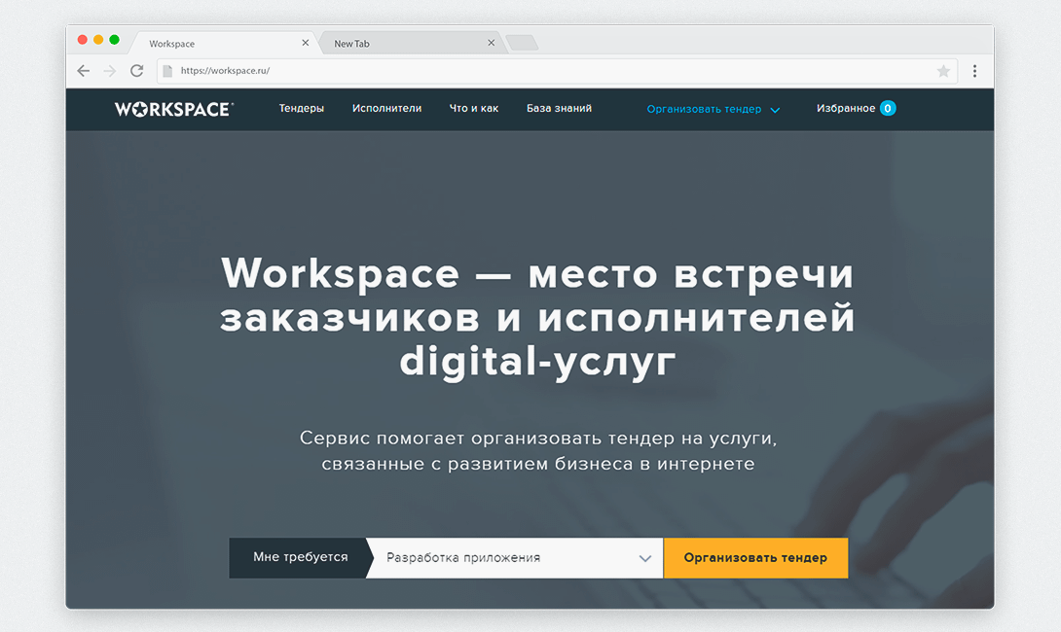Close the Workspace tab
This screenshot has width=1061, height=632.
coord(306,43)
